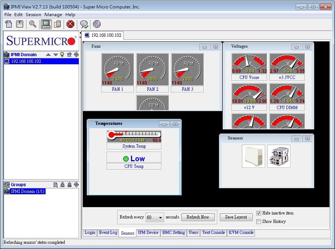The image size is (335, 249).
Task: Minimize the Fans panel
Action: (205, 47)
